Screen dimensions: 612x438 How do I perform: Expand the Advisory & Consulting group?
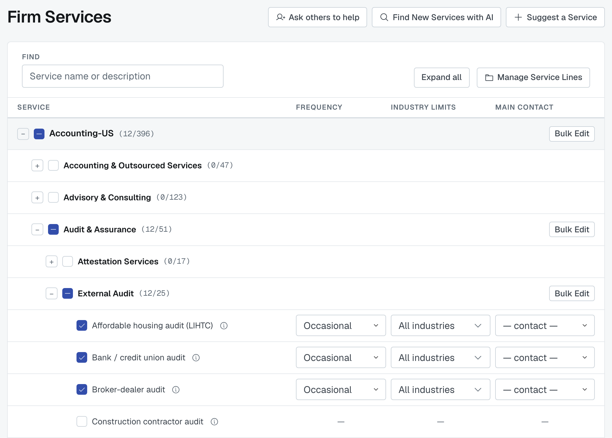coord(37,198)
